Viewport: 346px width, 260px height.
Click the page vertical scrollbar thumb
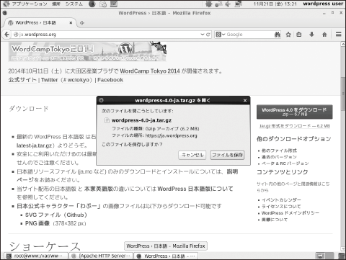343,94
